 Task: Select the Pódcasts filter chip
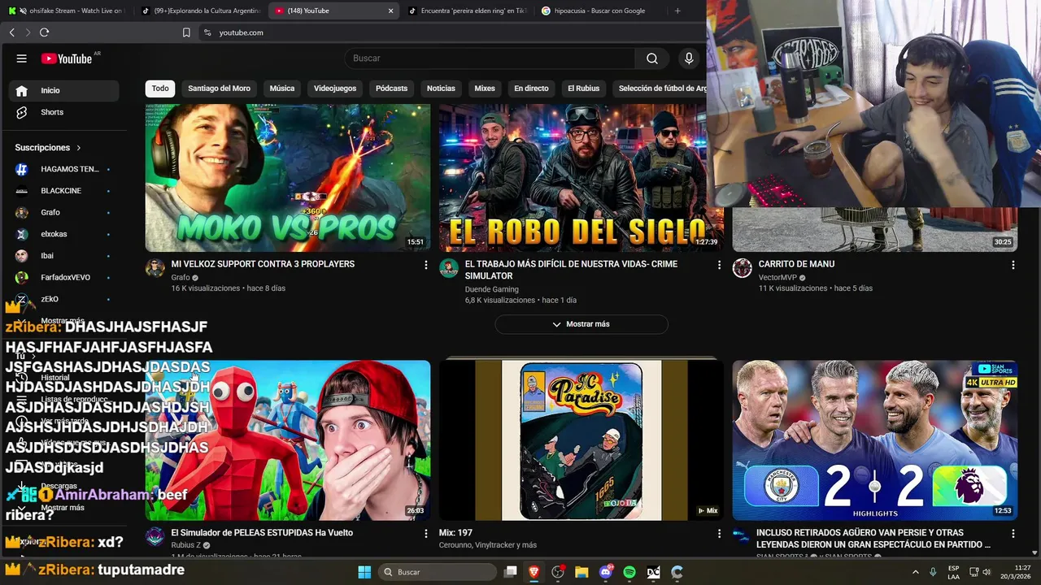point(391,89)
